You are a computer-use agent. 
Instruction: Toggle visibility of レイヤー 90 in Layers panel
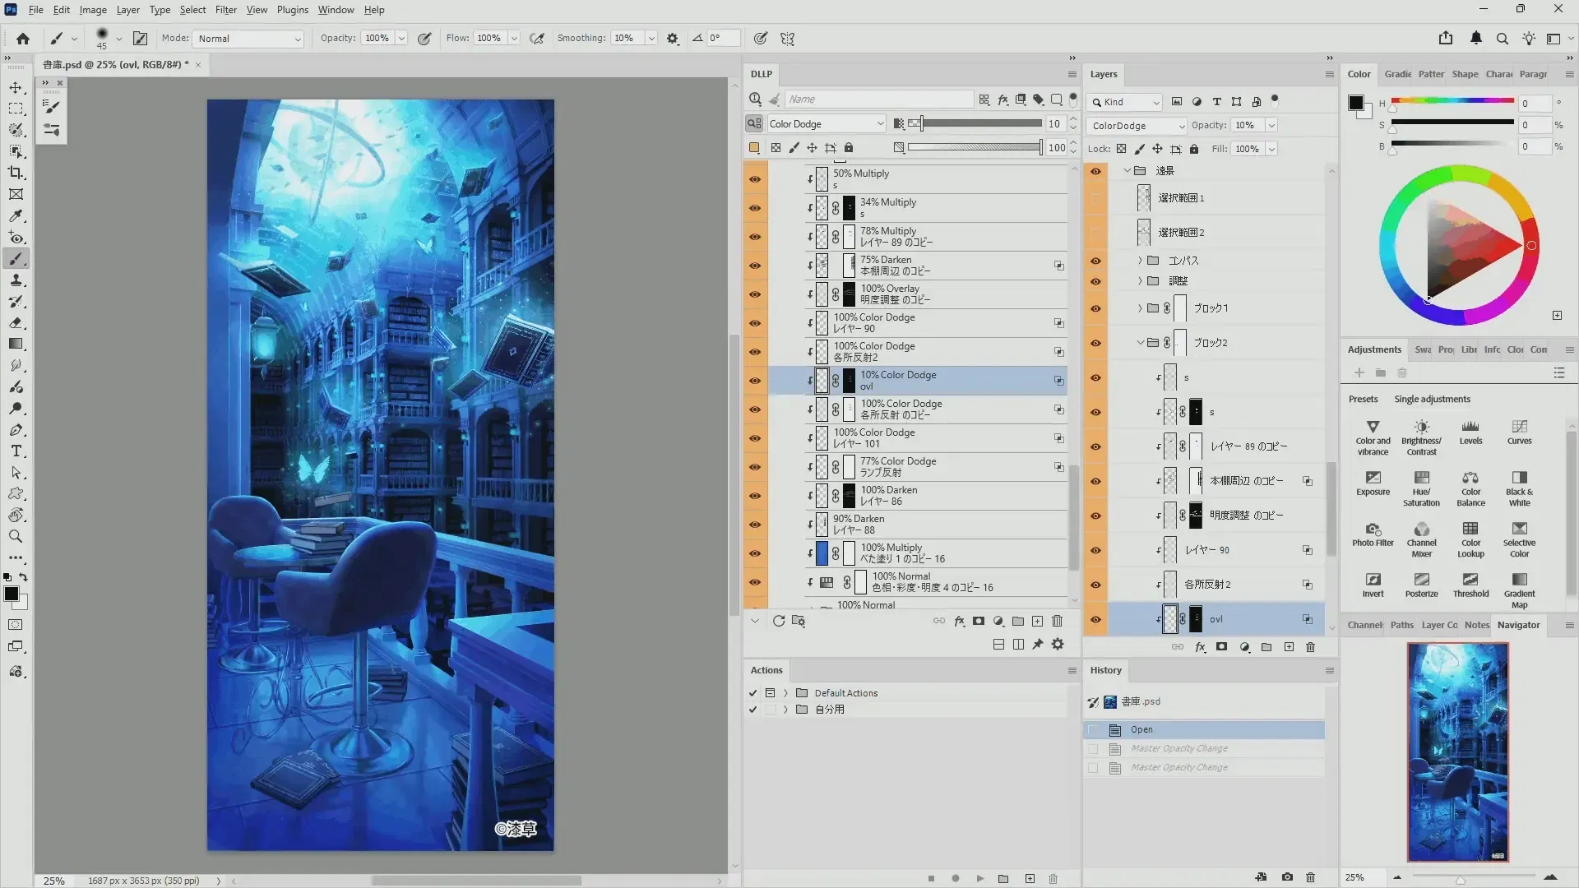coord(1095,550)
